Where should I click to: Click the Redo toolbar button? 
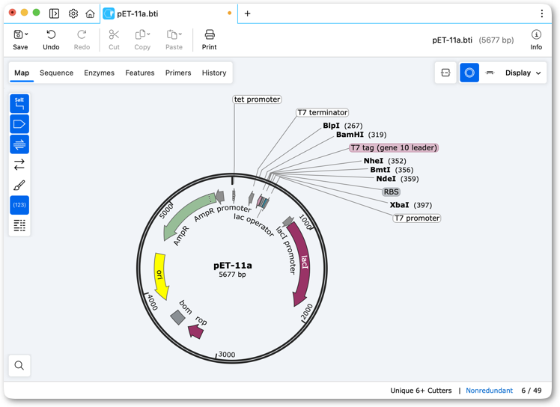(82, 40)
